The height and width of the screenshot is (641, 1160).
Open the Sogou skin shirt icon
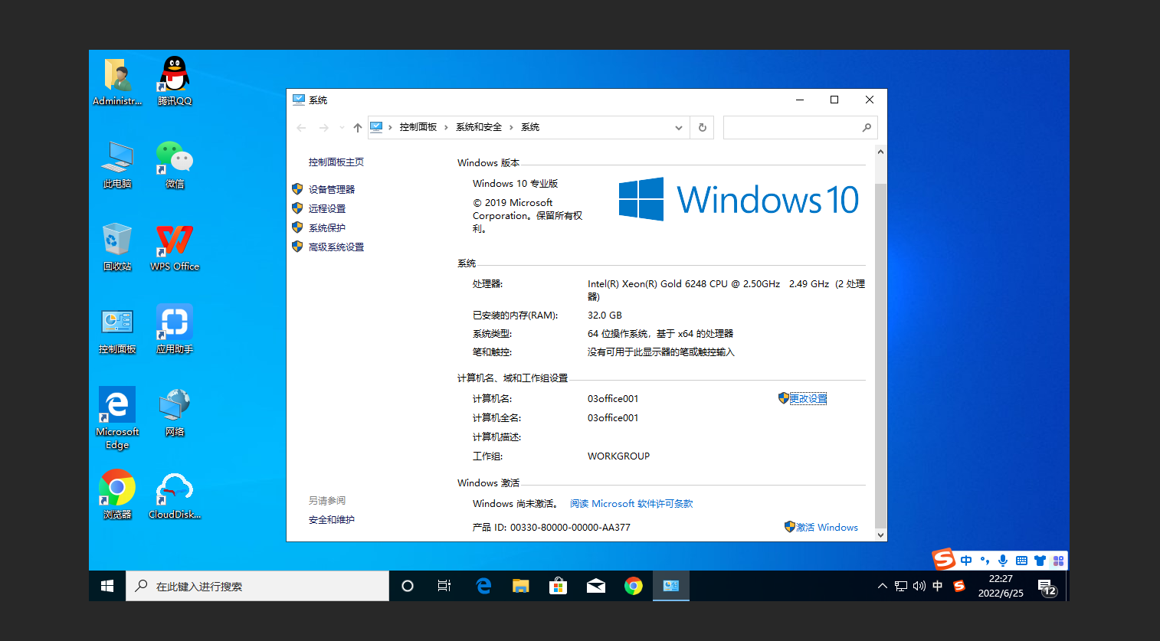click(x=1040, y=561)
